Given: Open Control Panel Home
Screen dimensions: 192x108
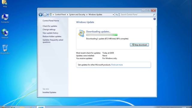Looking at the screenshot, I should coord(51,21).
